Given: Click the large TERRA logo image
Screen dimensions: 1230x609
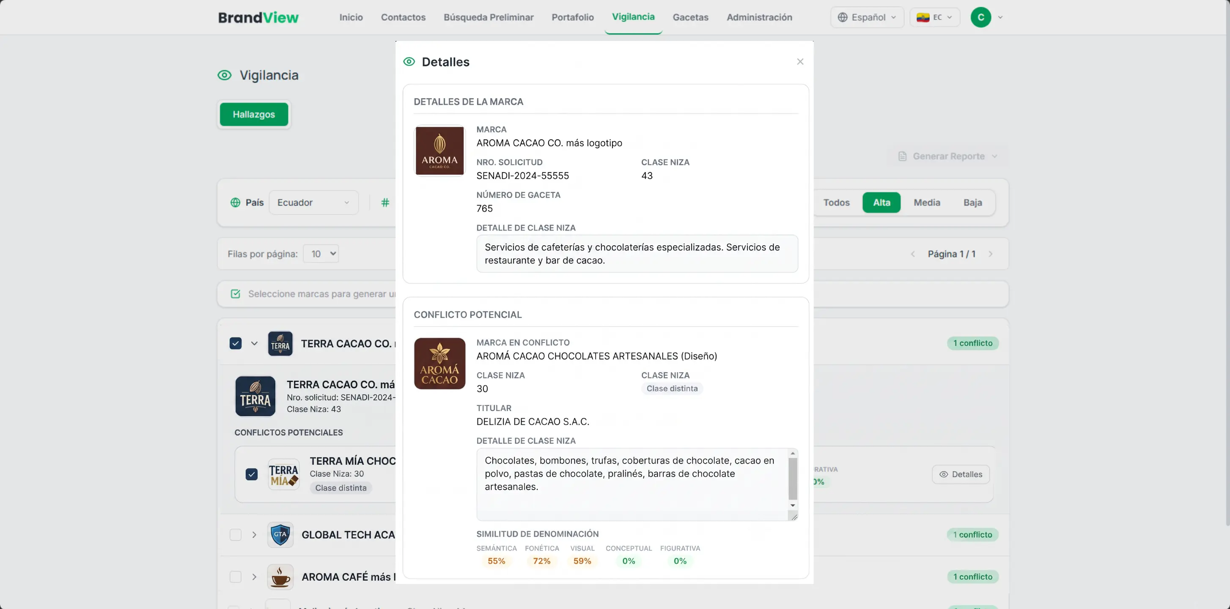Looking at the screenshot, I should coord(255,396).
